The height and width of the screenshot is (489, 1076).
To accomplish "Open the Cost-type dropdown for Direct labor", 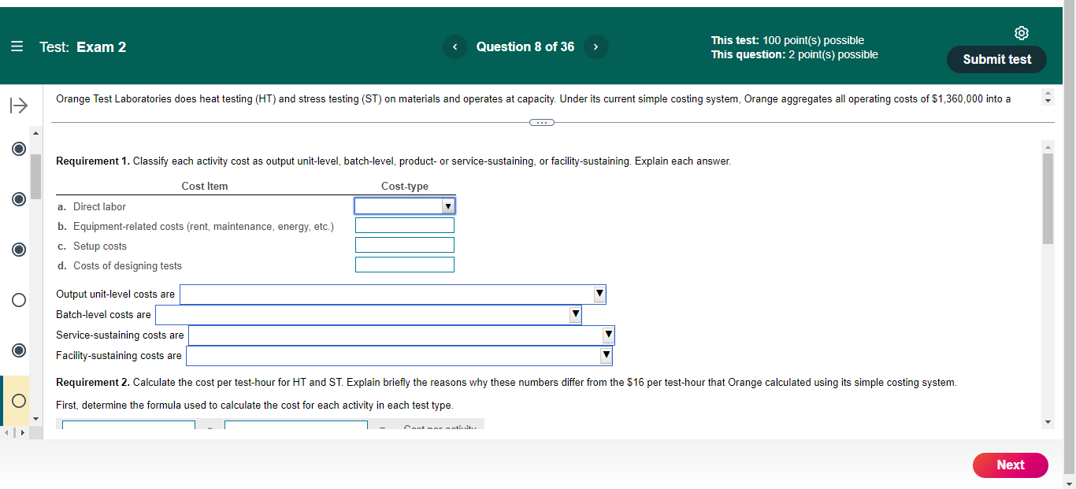I will [448, 206].
